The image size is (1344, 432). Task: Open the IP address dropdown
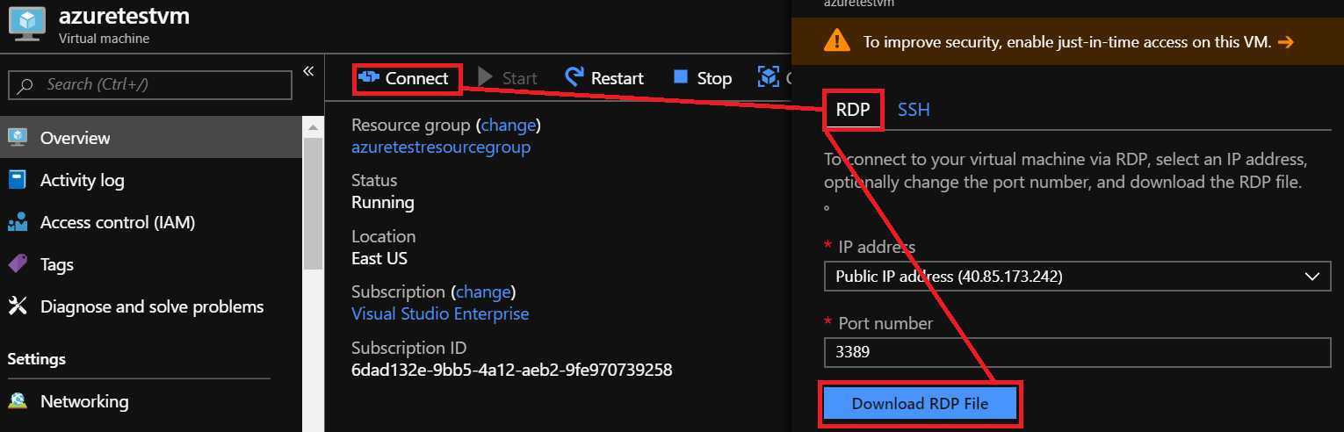click(x=1078, y=277)
